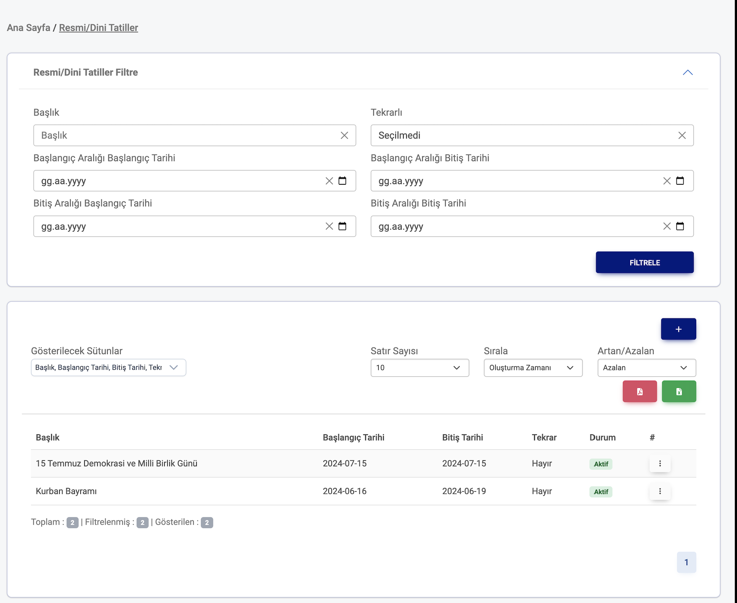Open Gösterilecek Sütunlar dropdown
Viewport: 737px width, 603px height.
click(109, 368)
